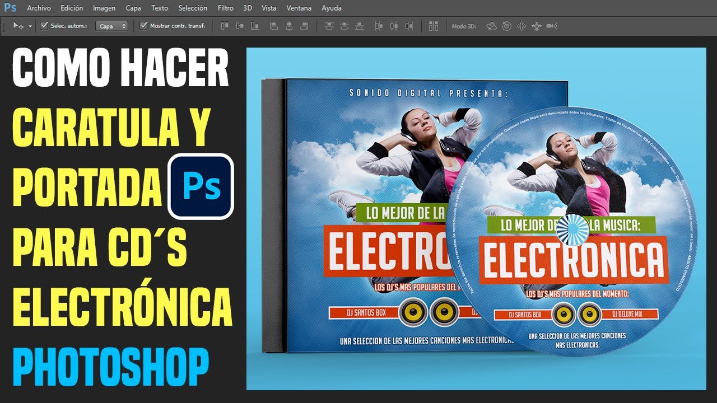Open the Capa auto-select dropdown
The height and width of the screenshot is (403, 717).
(111, 26)
